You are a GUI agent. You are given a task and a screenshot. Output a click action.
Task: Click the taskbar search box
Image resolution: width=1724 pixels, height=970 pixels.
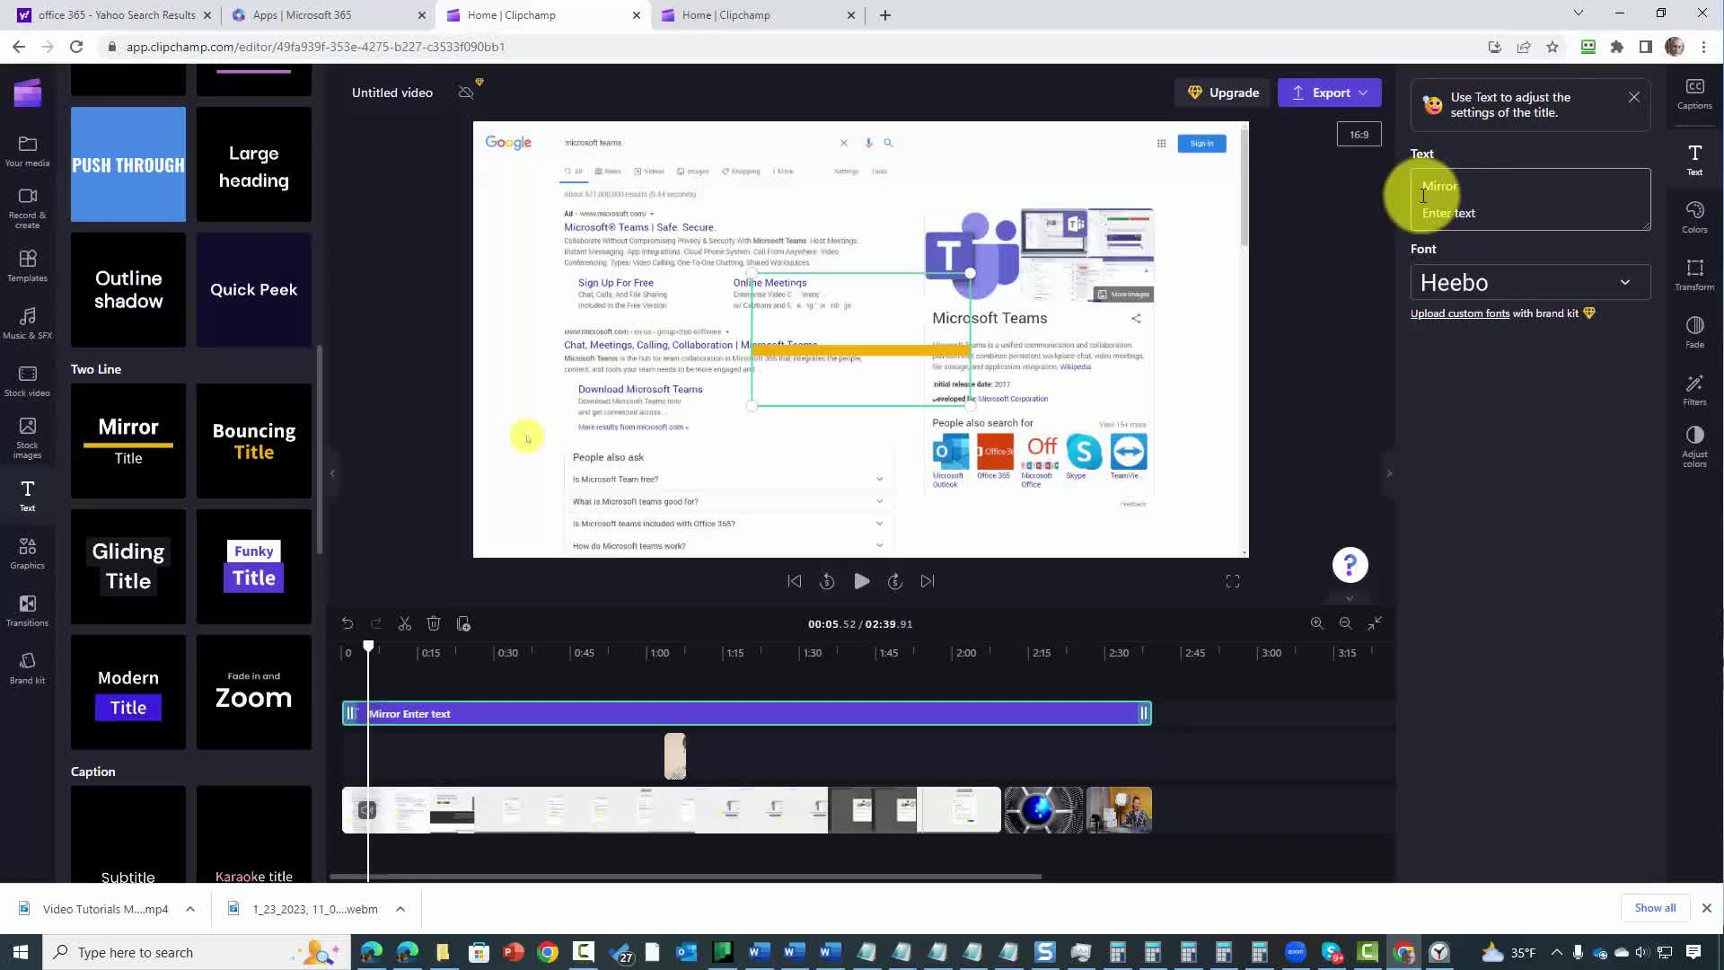click(196, 952)
